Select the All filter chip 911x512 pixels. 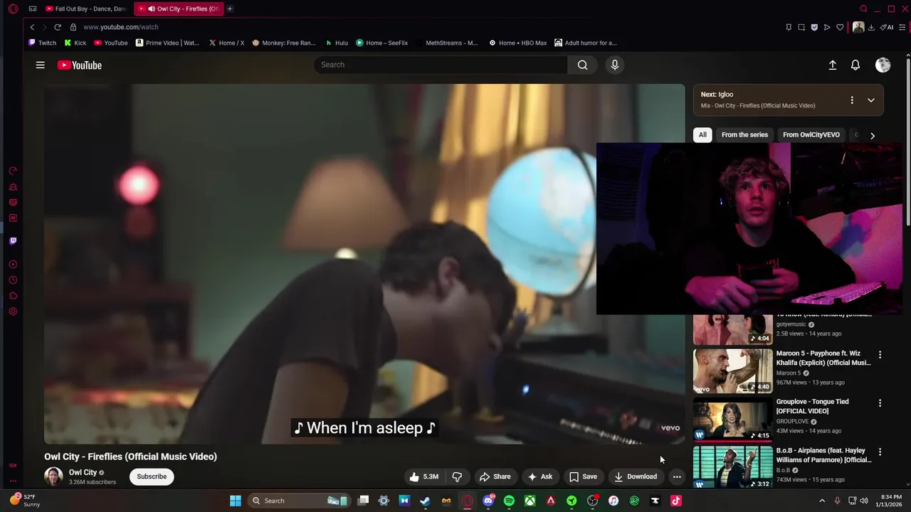point(702,134)
